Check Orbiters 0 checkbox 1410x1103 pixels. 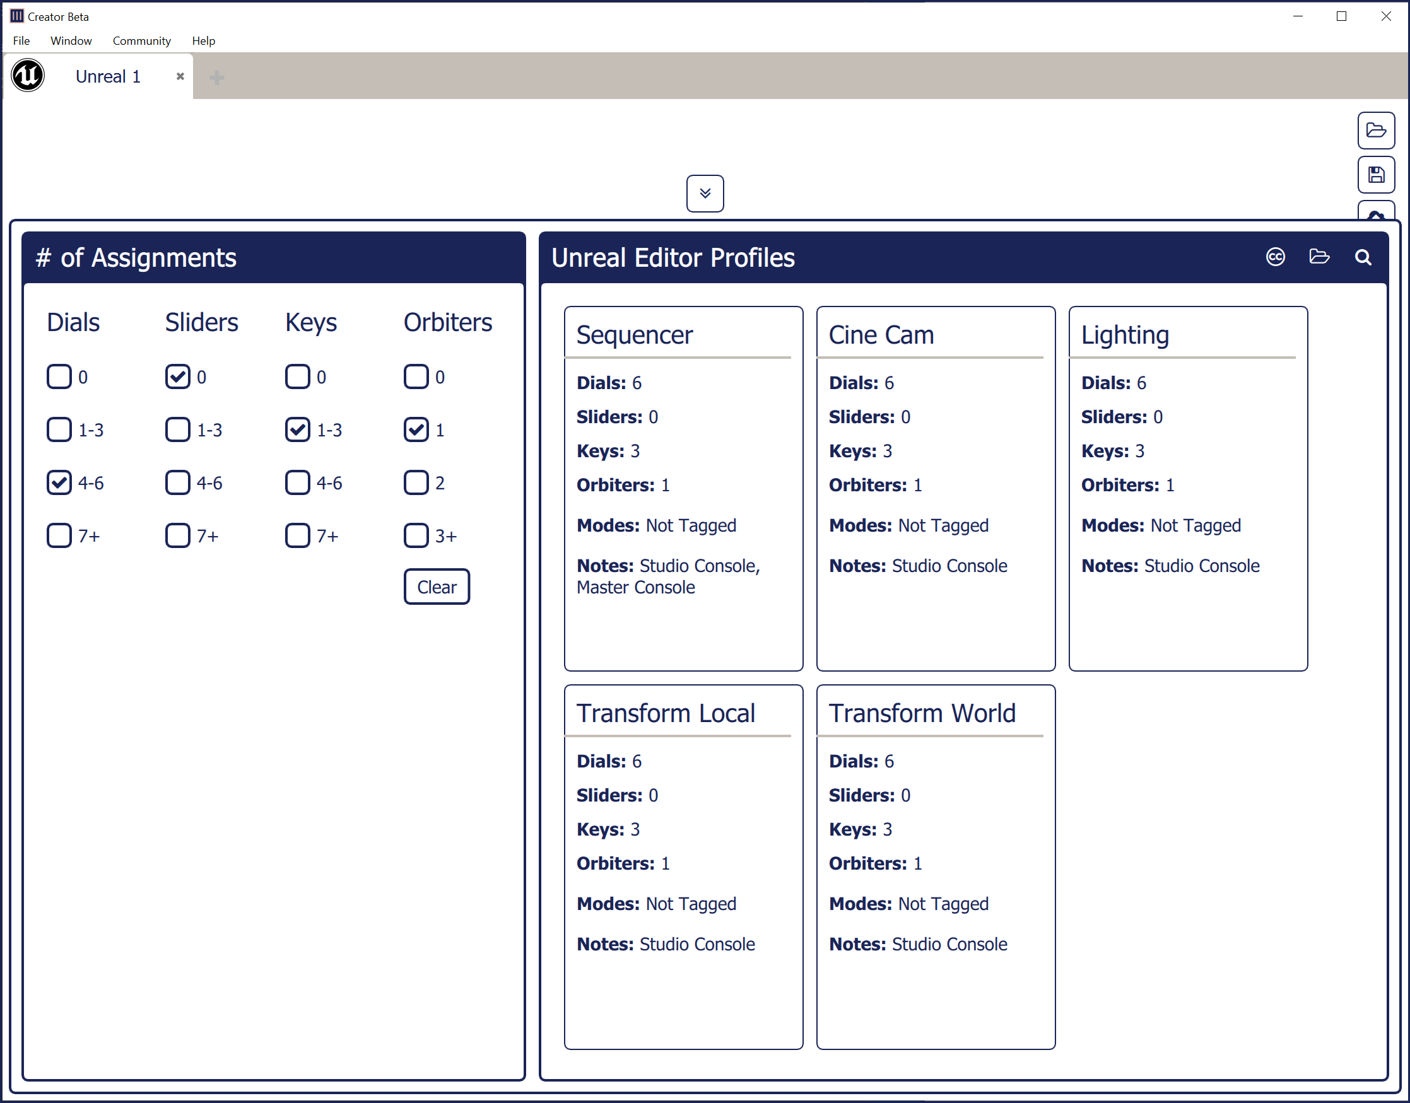click(x=416, y=376)
